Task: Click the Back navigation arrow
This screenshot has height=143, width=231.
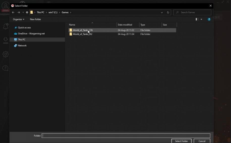Action: 13,12
